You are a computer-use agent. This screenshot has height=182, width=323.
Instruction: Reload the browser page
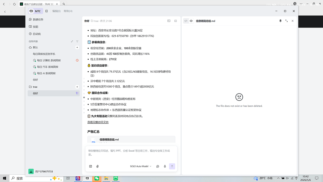15,4
